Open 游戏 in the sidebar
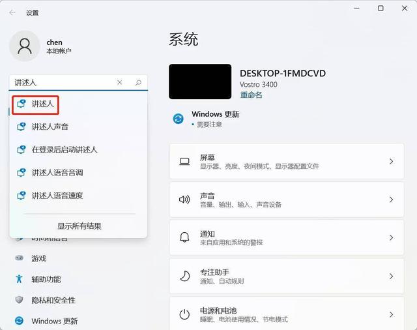The image size is (417, 330). coord(39,258)
